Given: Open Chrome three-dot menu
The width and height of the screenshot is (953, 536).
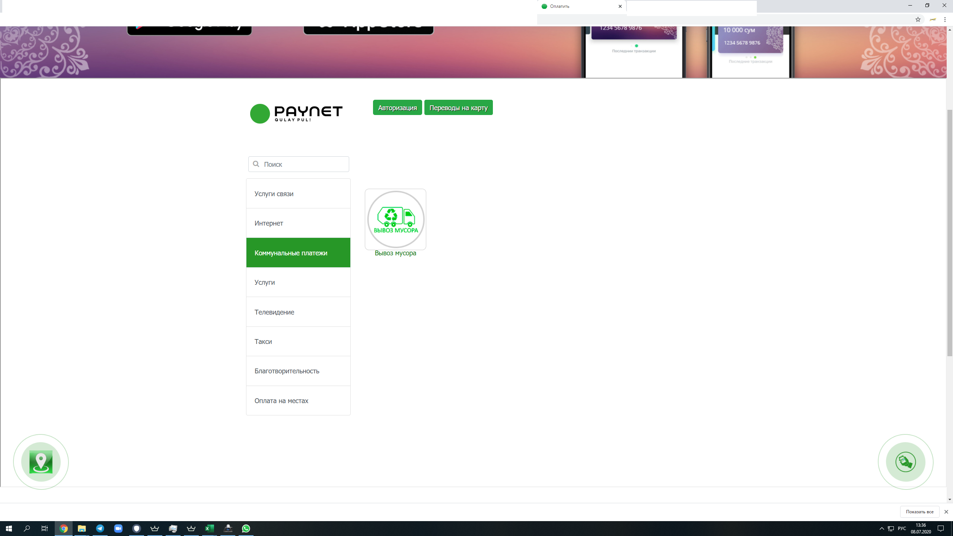Looking at the screenshot, I should tap(945, 20).
